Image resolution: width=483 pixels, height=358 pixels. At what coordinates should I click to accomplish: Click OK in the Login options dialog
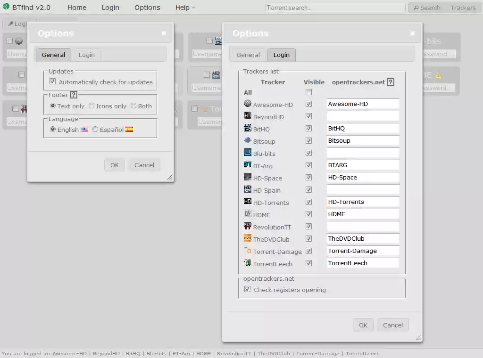point(363,325)
